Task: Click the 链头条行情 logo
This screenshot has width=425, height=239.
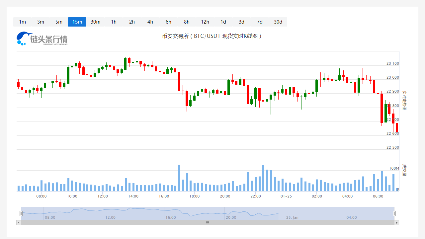Action: click(42, 39)
